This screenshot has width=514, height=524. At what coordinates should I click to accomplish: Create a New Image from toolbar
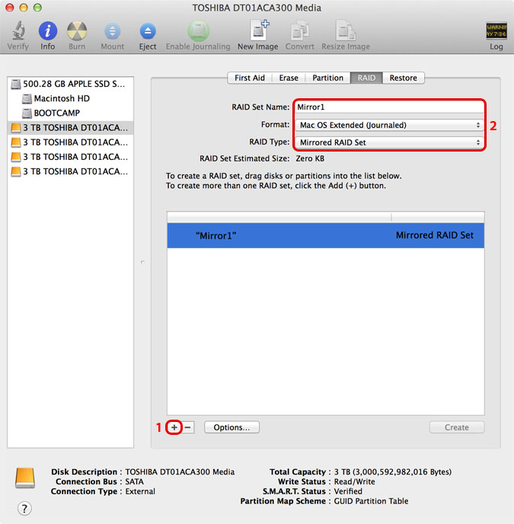click(x=257, y=31)
